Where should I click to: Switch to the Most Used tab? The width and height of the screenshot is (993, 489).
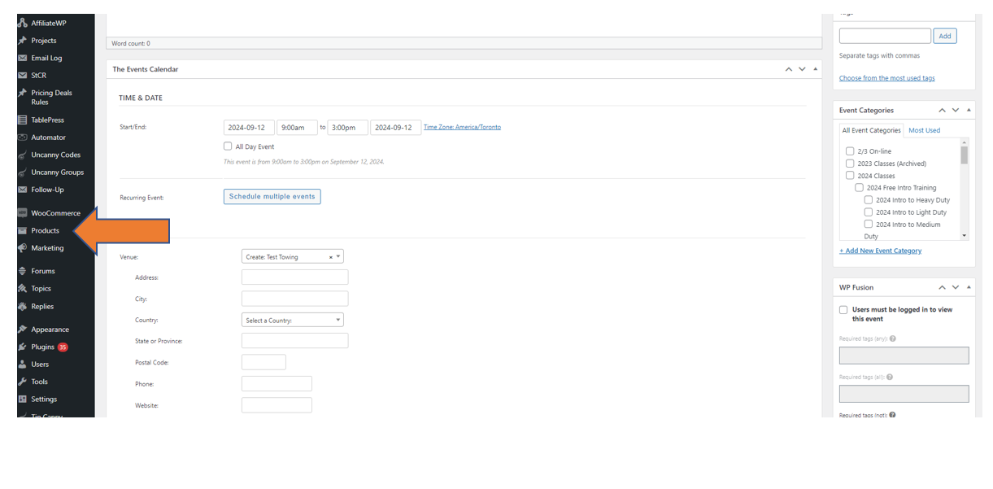pos(924,130)
